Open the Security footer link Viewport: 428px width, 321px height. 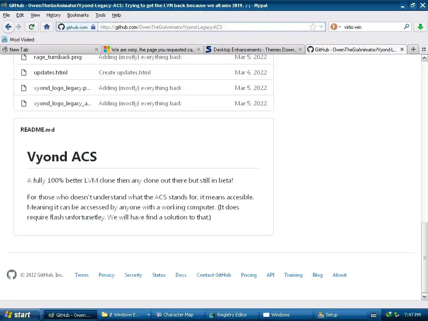(133, 275)
